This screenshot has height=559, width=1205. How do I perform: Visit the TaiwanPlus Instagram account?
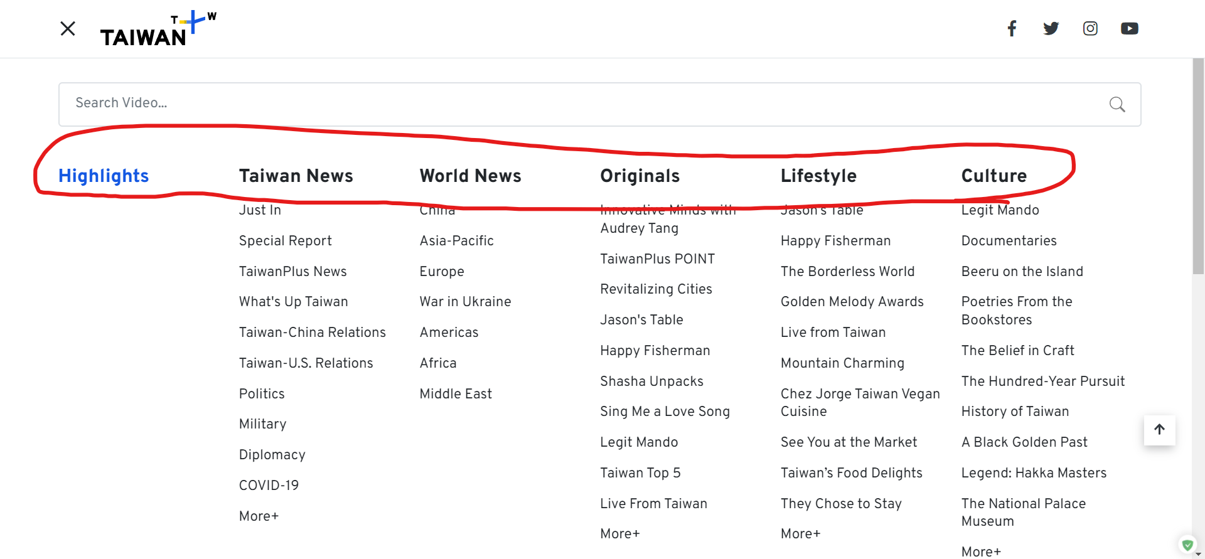1090,28
